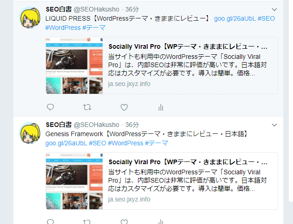
Task: Retweet the LIQUID PRESS tweet
Action: point(87,107)
